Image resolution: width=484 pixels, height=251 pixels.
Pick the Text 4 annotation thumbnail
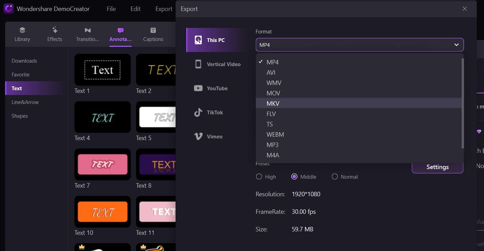[x=103, y=117]
